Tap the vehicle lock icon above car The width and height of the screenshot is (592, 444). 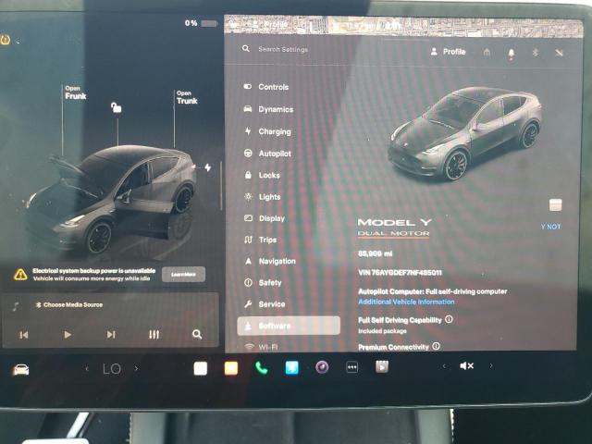pos(117,107)
